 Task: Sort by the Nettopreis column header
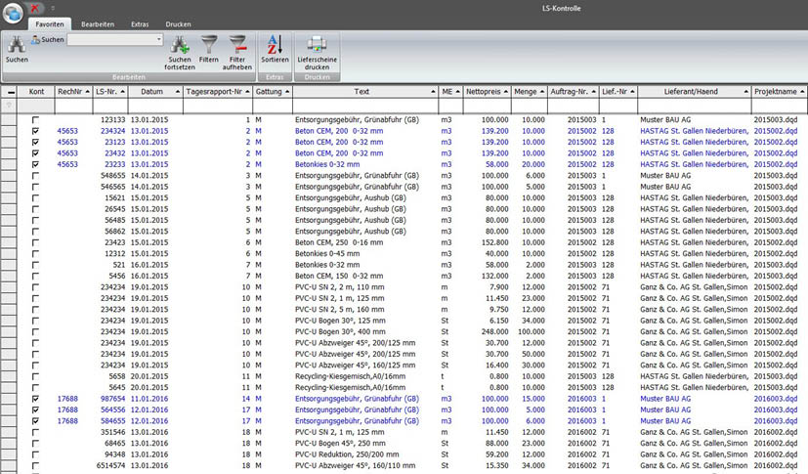tap(487, 92)
